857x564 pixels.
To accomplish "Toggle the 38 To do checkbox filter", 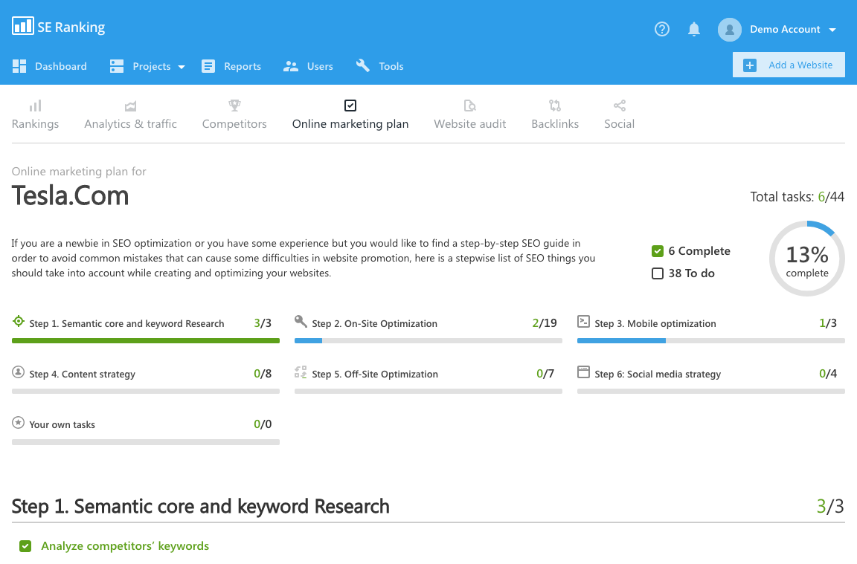I will click(x=658, y=273).
